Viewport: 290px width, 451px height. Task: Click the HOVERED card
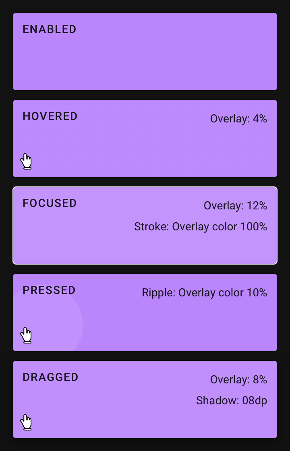[x=145, y=138]
